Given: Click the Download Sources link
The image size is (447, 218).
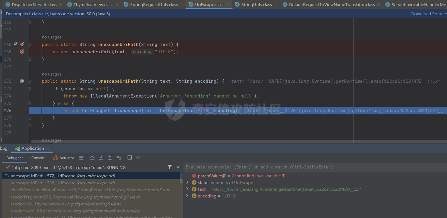Looking at the screenshot, I should [428, 13].
